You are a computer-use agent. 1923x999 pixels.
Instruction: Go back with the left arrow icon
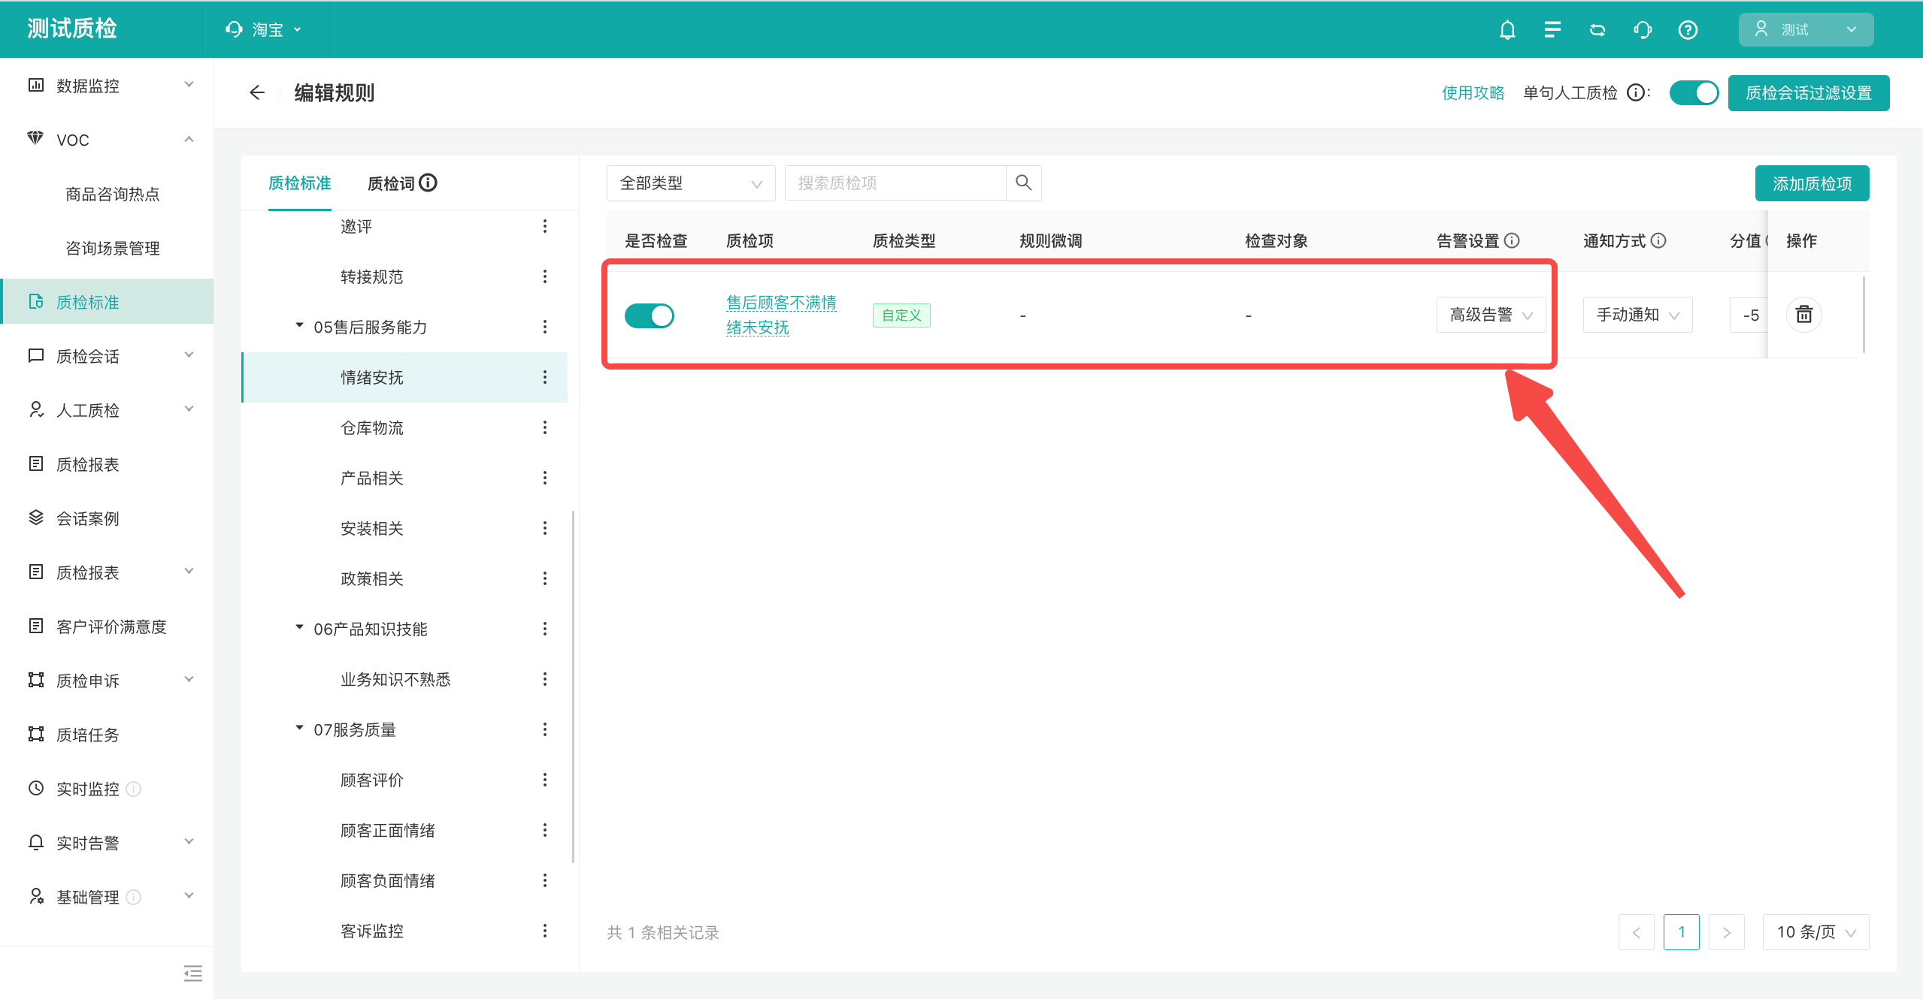[257, 92]
